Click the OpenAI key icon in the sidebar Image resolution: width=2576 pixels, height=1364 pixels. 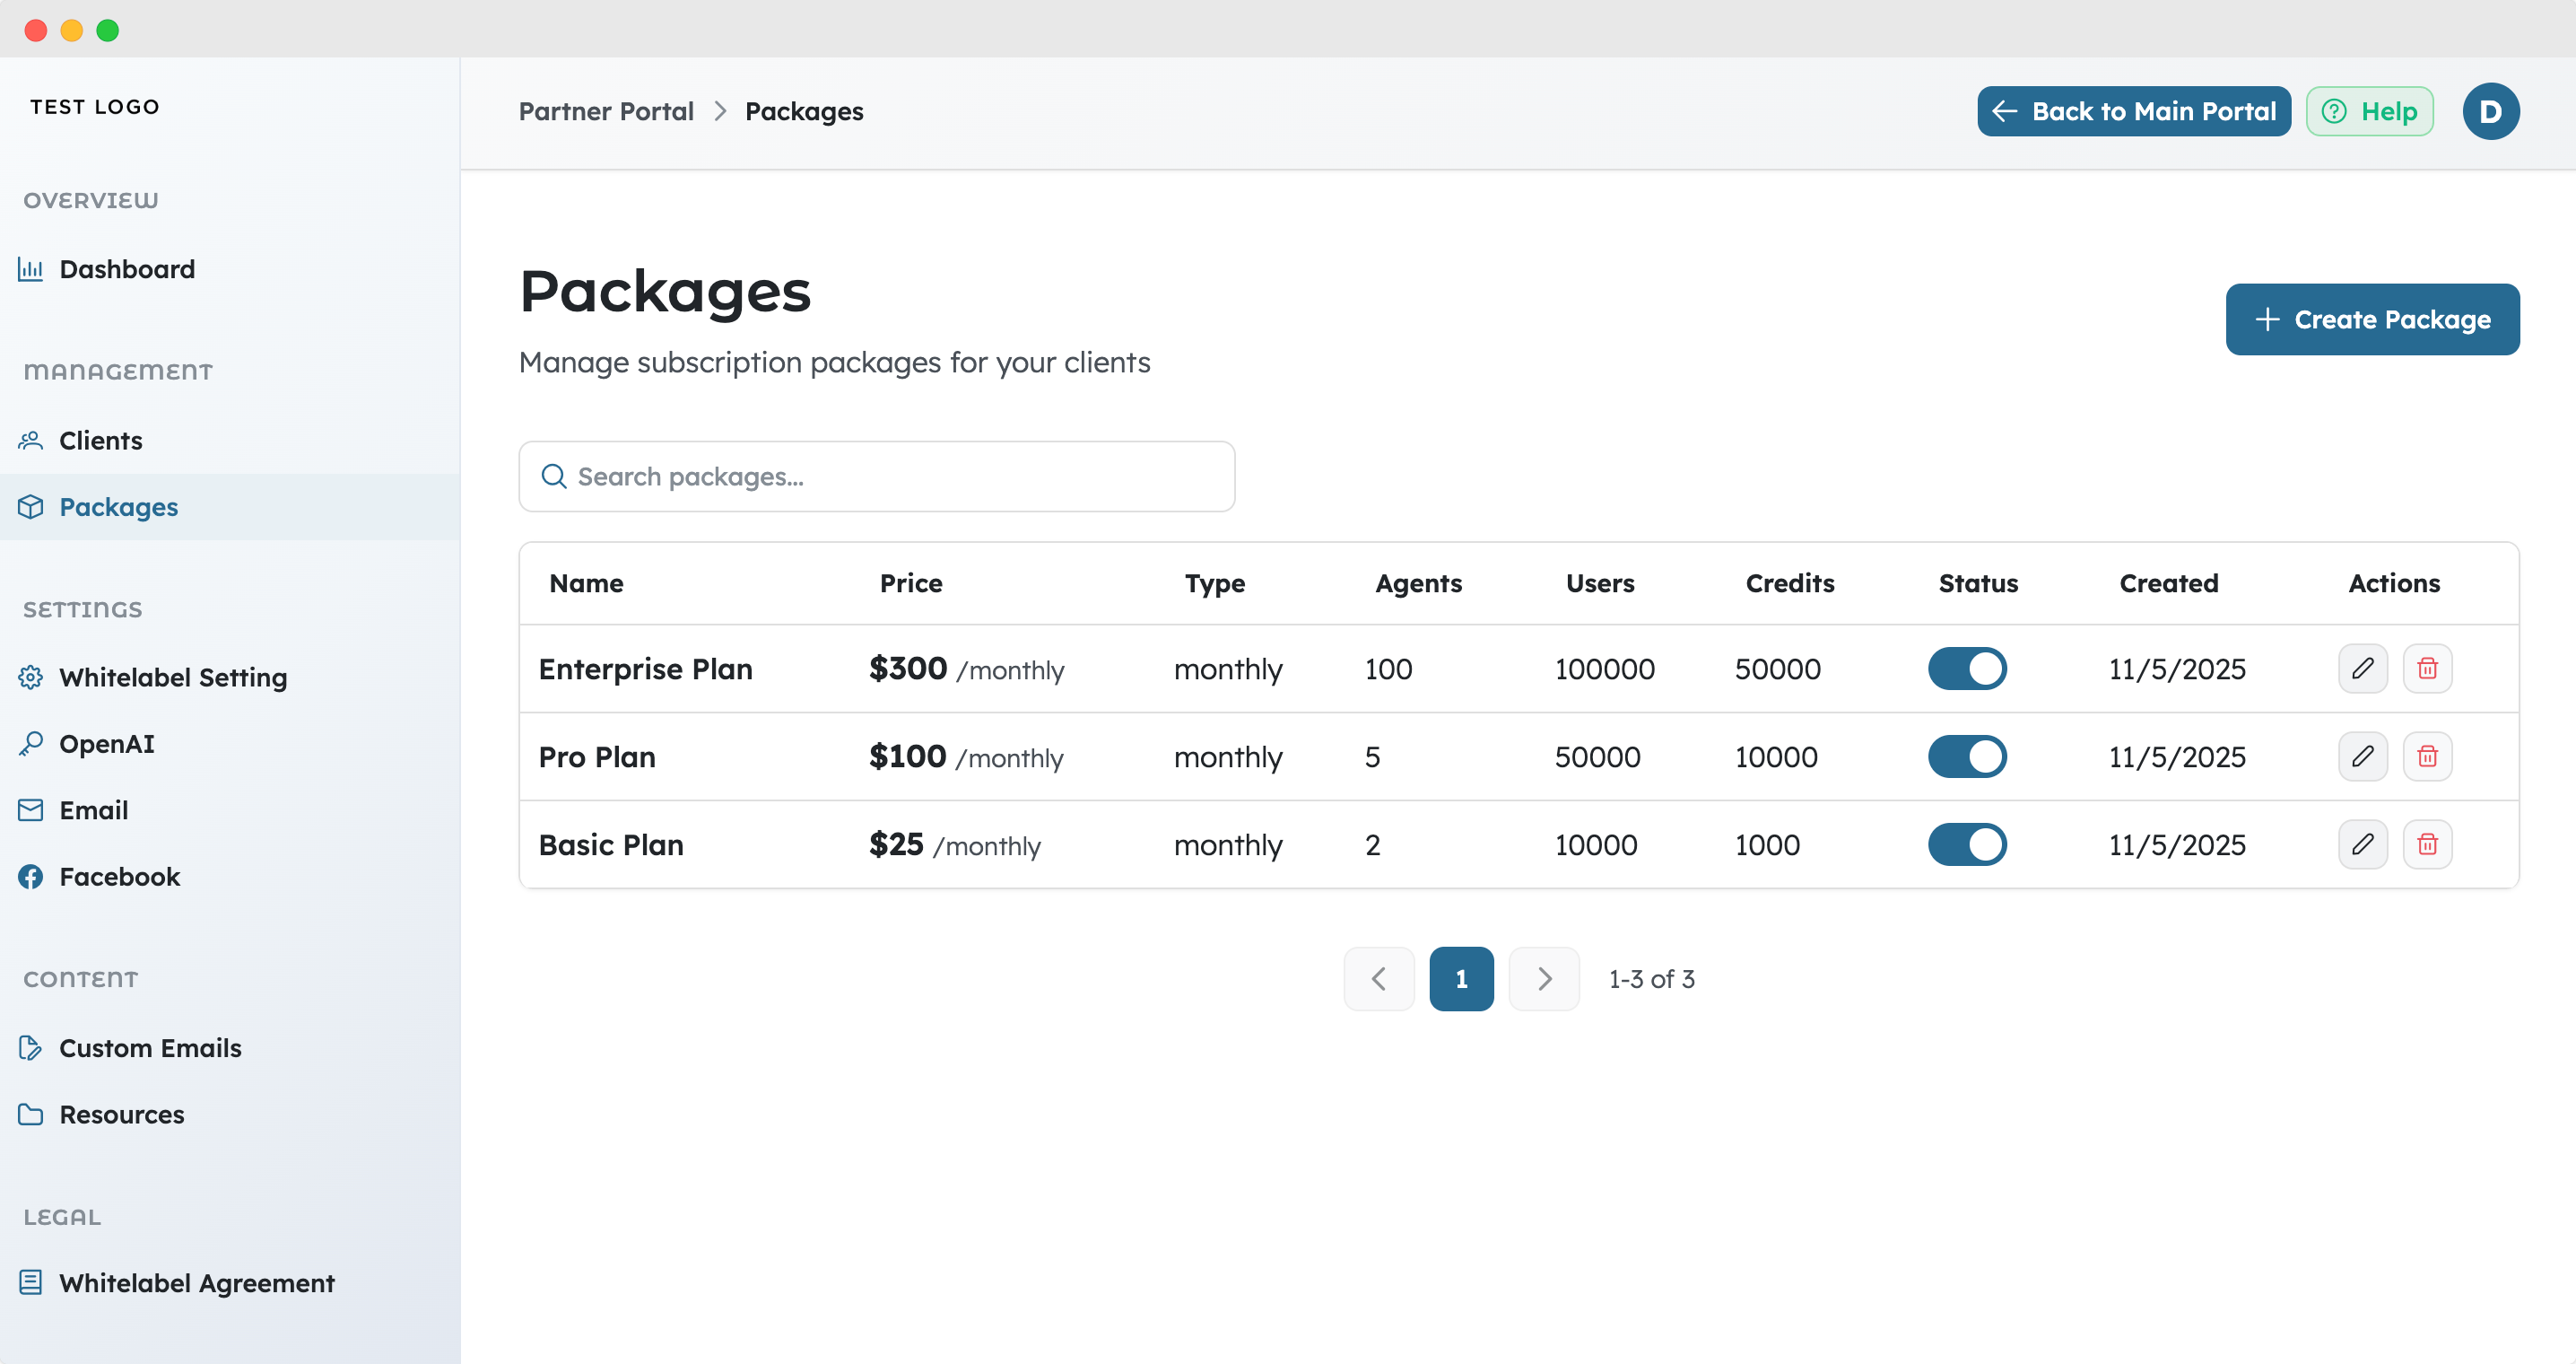(31, 744)
